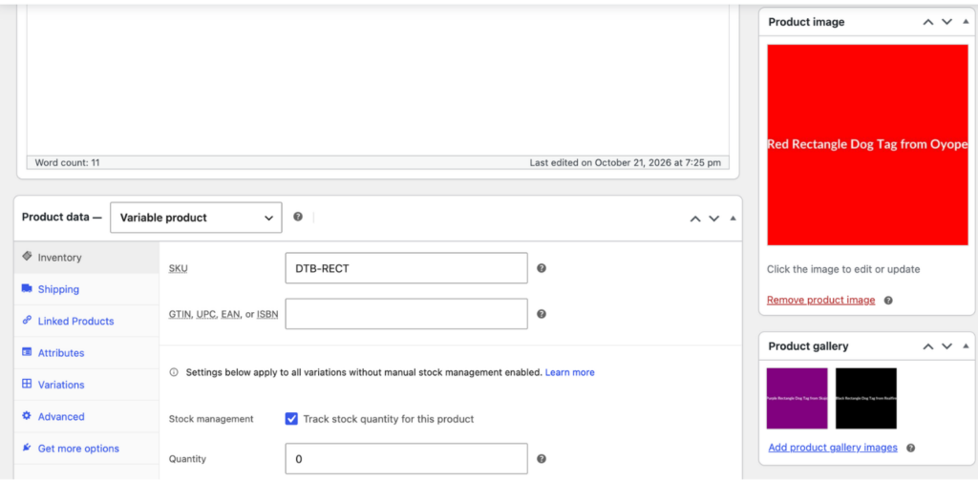Click help icon beside Remove product image
Screen dimensions: 978x481
888,301
